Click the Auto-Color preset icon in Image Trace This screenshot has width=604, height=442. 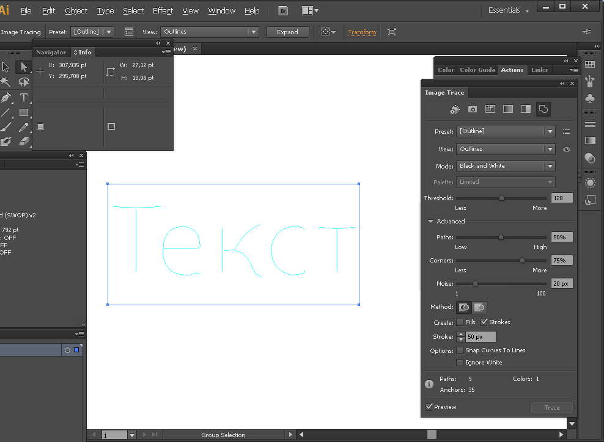455,109
